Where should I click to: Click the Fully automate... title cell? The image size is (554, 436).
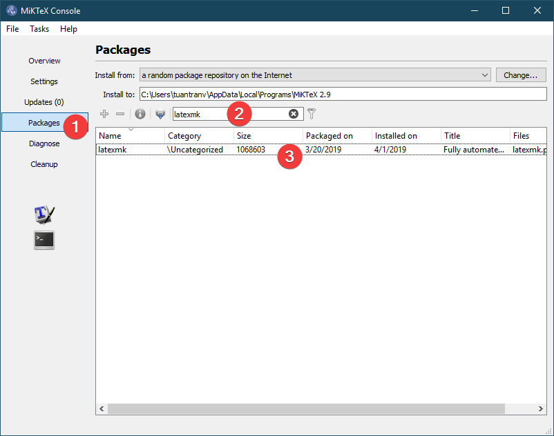point(474,150)
